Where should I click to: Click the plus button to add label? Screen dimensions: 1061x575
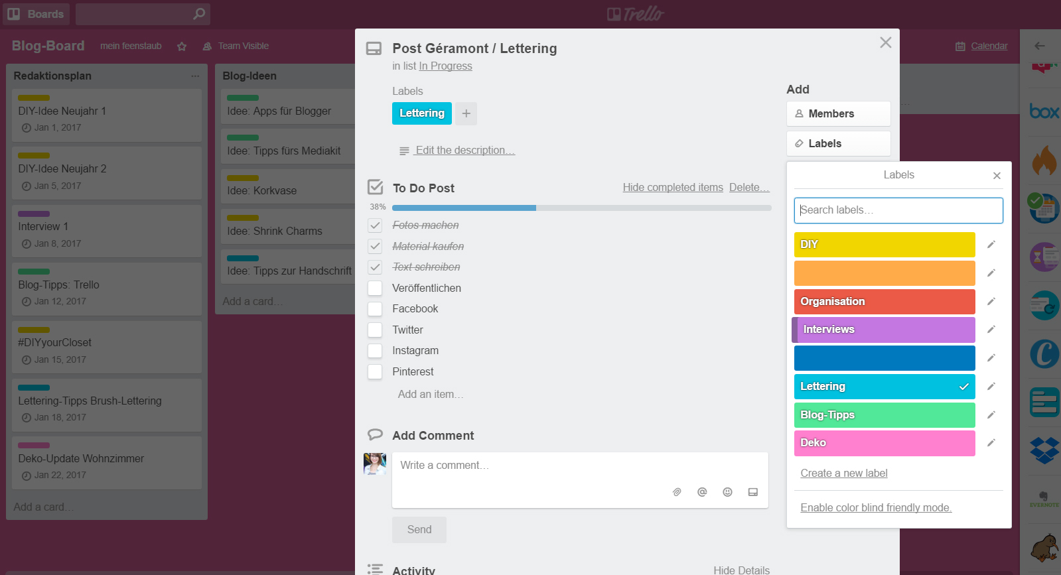tap(466, 113)
